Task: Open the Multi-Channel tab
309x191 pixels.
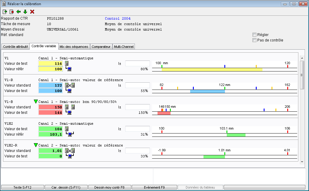Action: pyautogui.click(x=123, y=47)
